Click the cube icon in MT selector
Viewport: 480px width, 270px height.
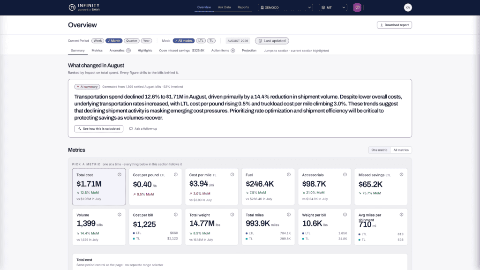(323, 7)
